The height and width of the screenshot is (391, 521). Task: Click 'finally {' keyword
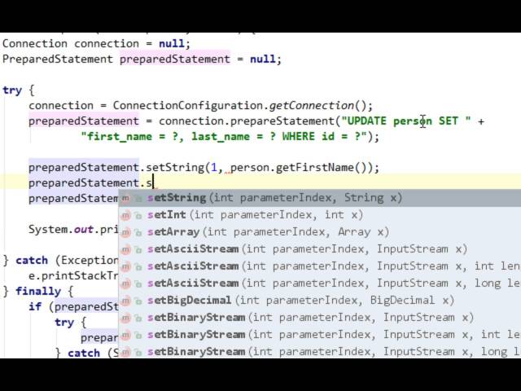pos(44,292)
